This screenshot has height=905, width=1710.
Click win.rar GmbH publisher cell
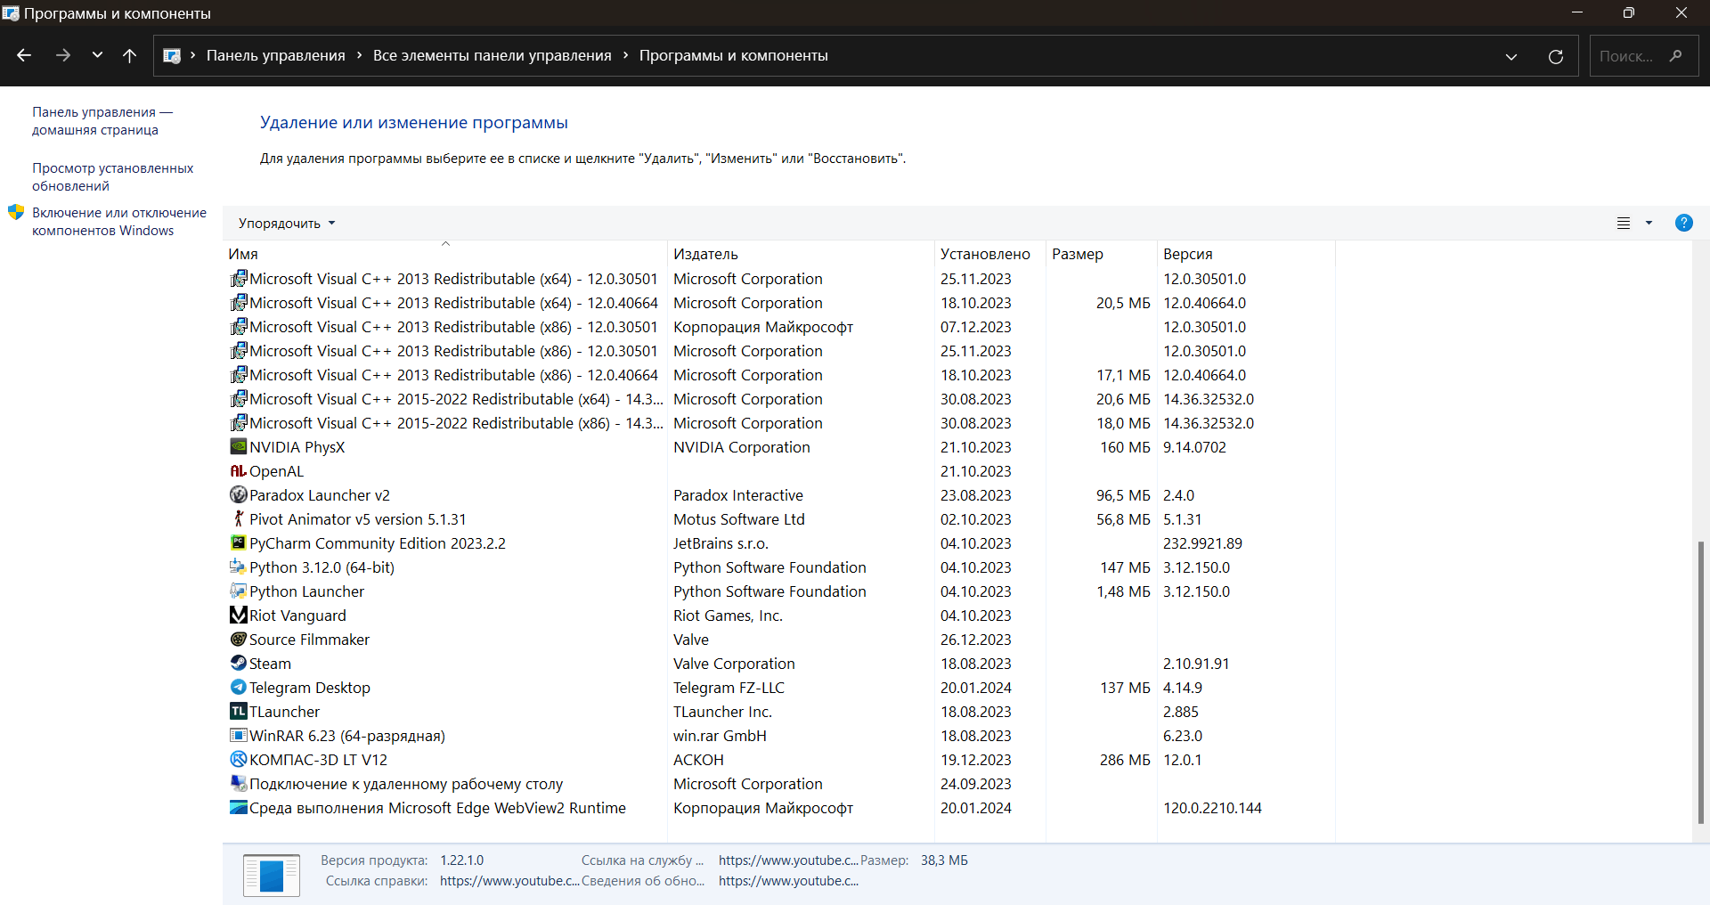pyautogui.click(x=720, y=736)
